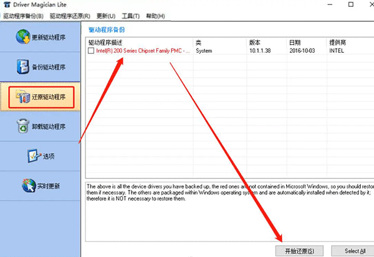Click the Select All button

point(355,251)
